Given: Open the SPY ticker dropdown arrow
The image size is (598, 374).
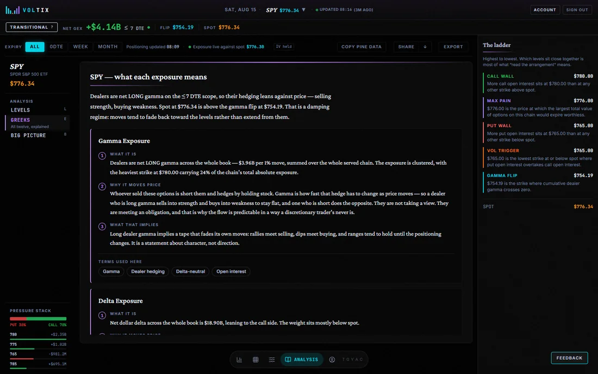Looking at the screenshot, I should (x=303, y=10).
